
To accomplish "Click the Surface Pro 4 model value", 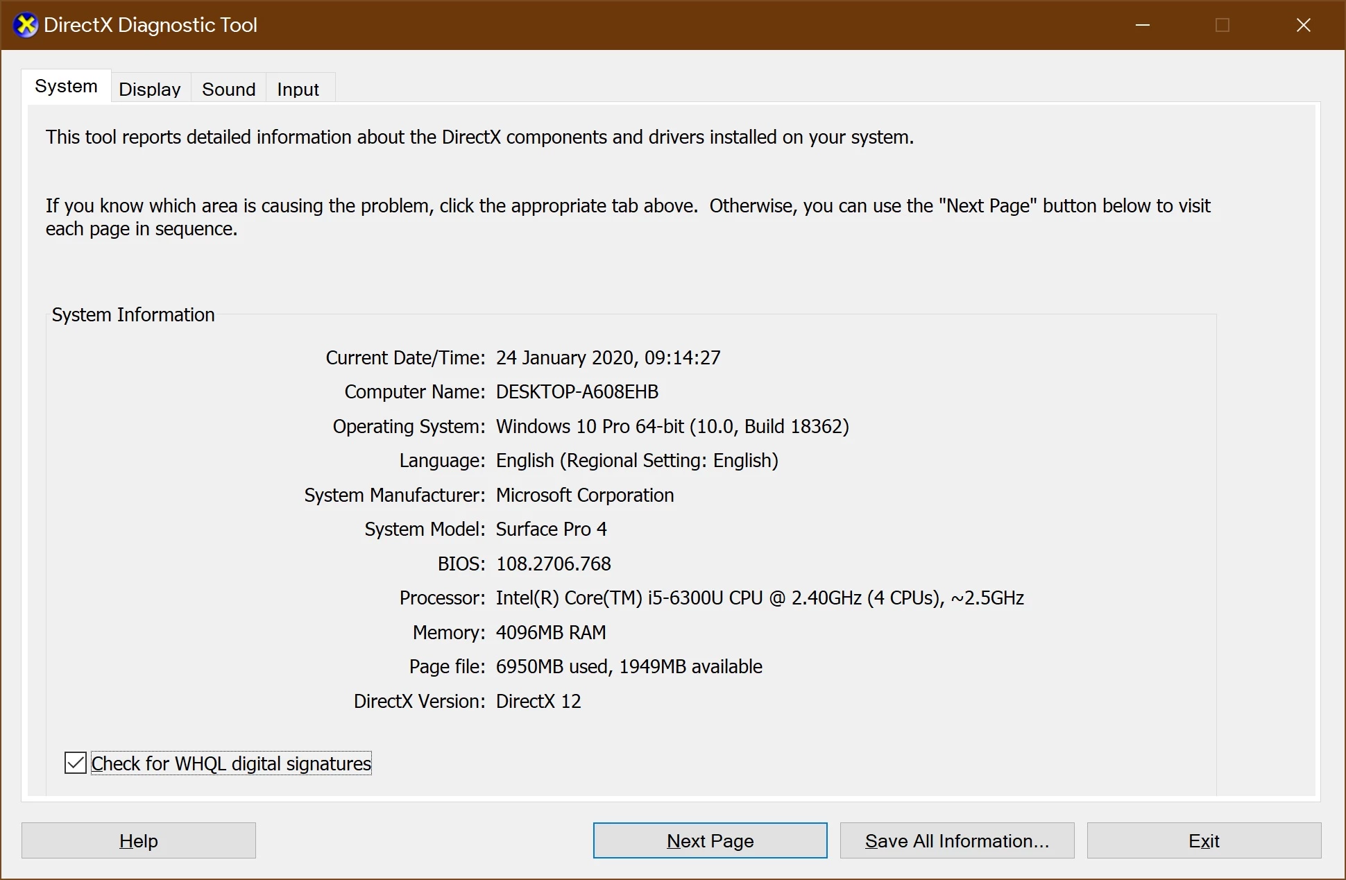I will [551, 530].
